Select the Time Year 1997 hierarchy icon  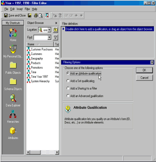click(29, 77)
